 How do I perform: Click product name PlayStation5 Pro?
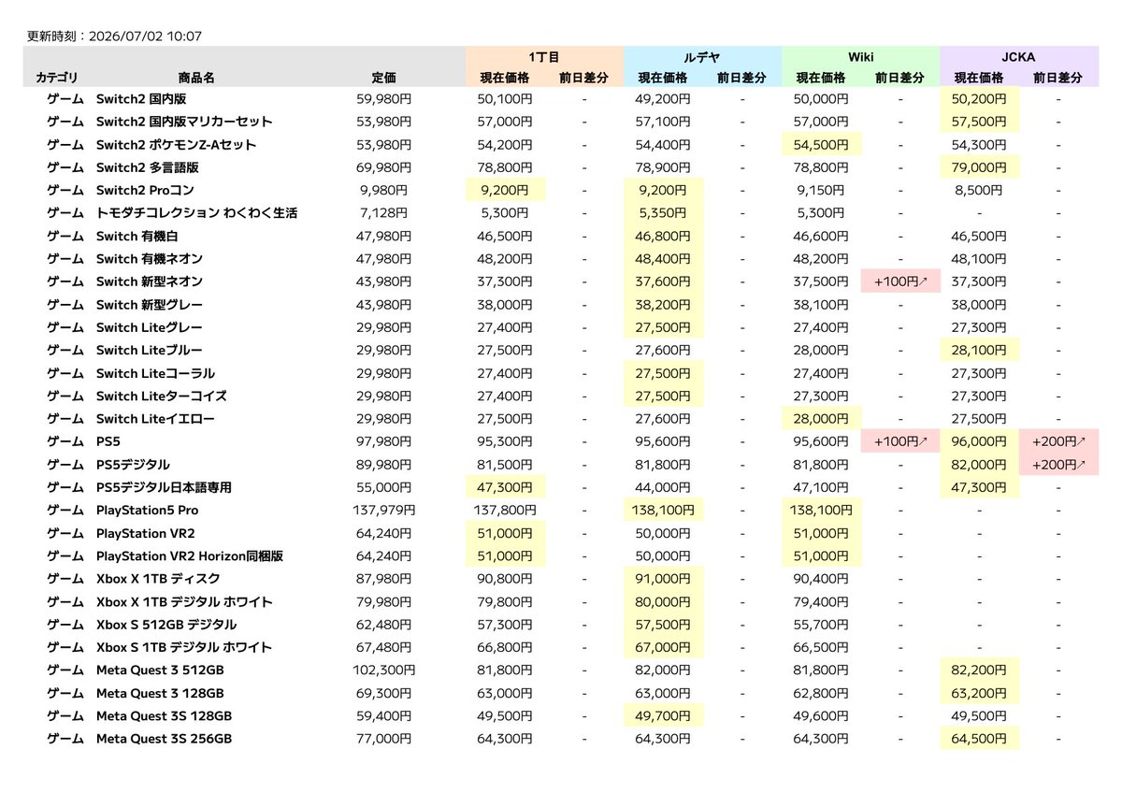click(x=147, y=511)
